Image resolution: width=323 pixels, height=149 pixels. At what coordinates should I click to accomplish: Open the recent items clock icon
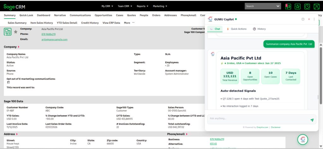307,6
